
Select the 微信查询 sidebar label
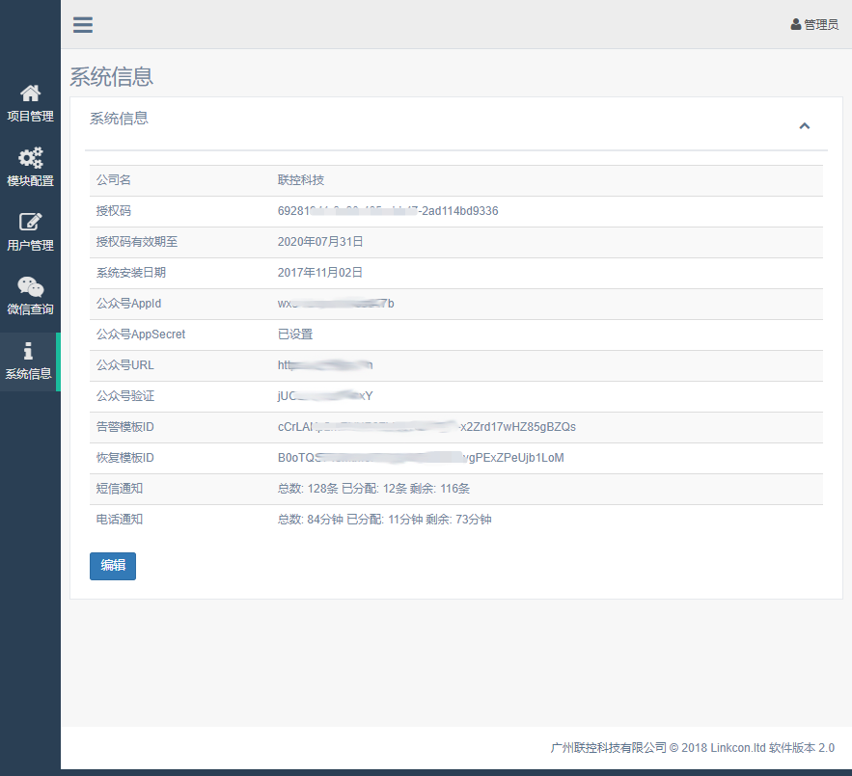30,309
